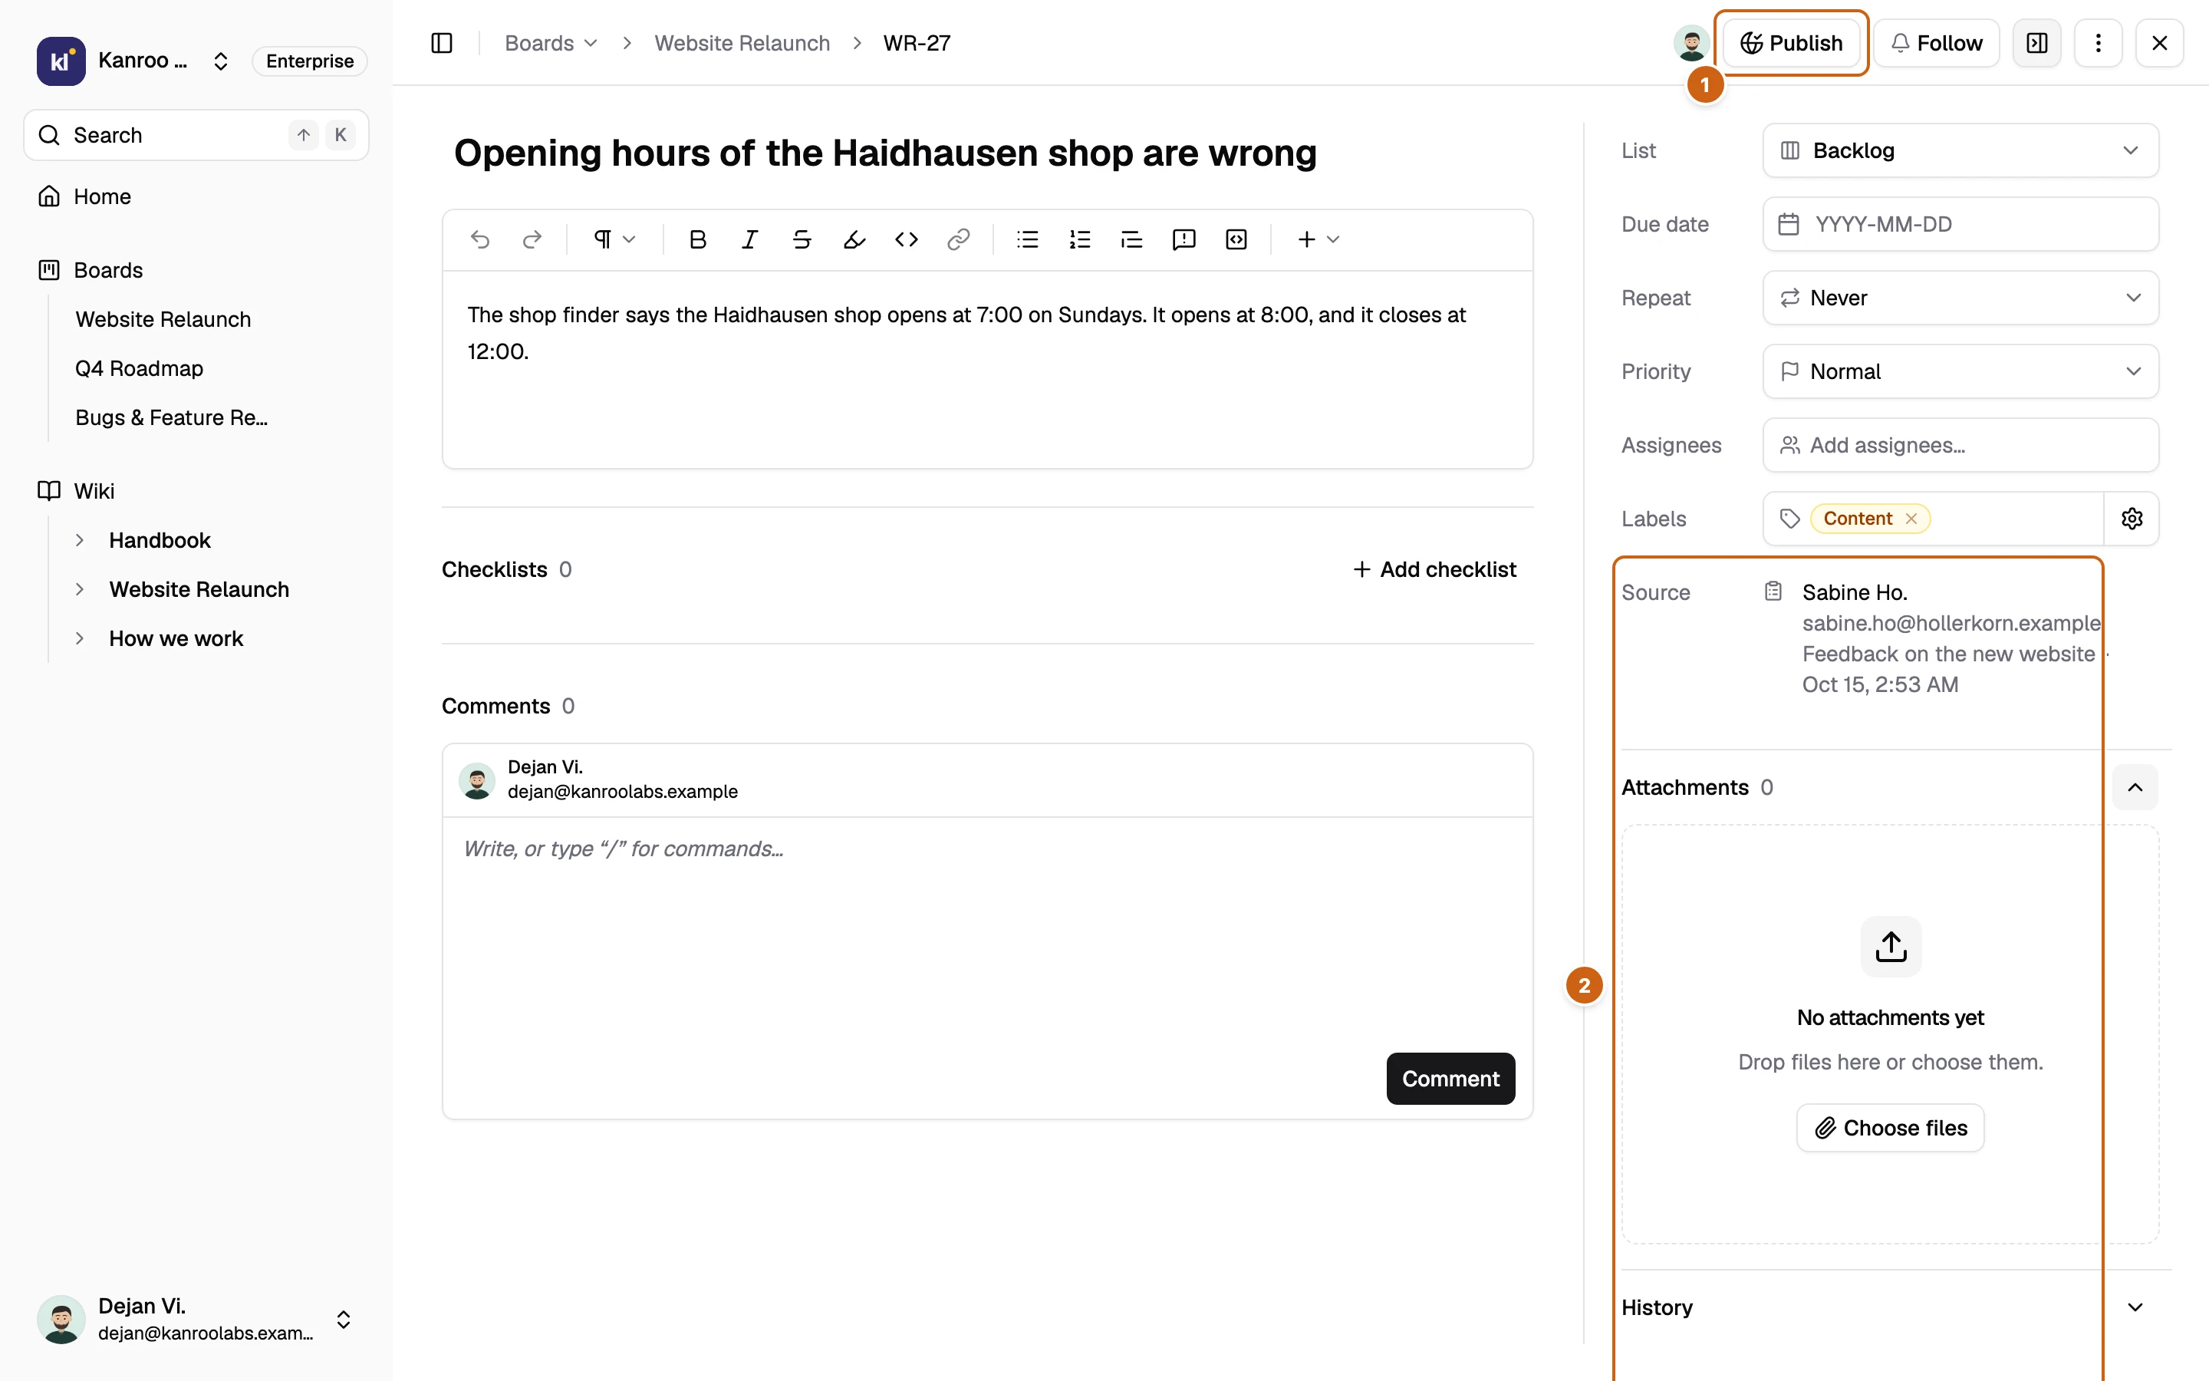Viewport: 2209px width, 1381px height.
Task: Click the Publish button
Action: tap(1791, 43)
